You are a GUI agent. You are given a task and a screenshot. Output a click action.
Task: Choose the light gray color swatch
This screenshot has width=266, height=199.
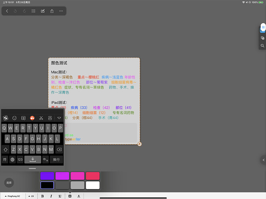coord(78,185)
